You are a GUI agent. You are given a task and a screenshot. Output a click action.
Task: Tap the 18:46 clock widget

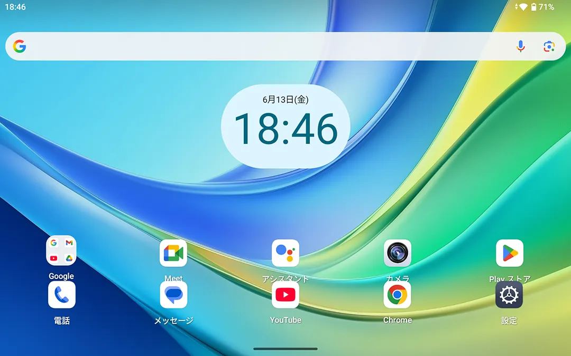(x=285, y=127)
